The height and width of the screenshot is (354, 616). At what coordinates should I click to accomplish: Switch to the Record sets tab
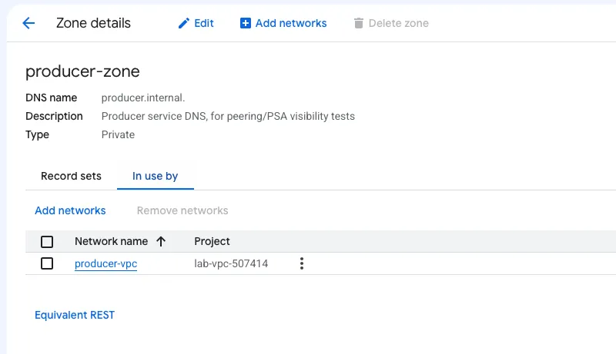pyautogui.click(x=71, y=176)
